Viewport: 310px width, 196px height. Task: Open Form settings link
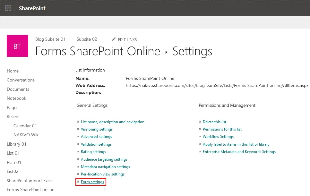(x=92, y=182)
